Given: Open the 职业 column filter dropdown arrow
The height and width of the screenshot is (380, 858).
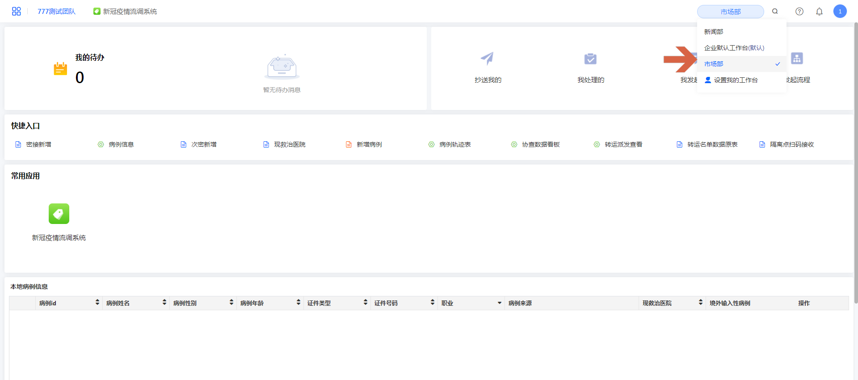Looking at the screenshot, I should coord(499,303).
